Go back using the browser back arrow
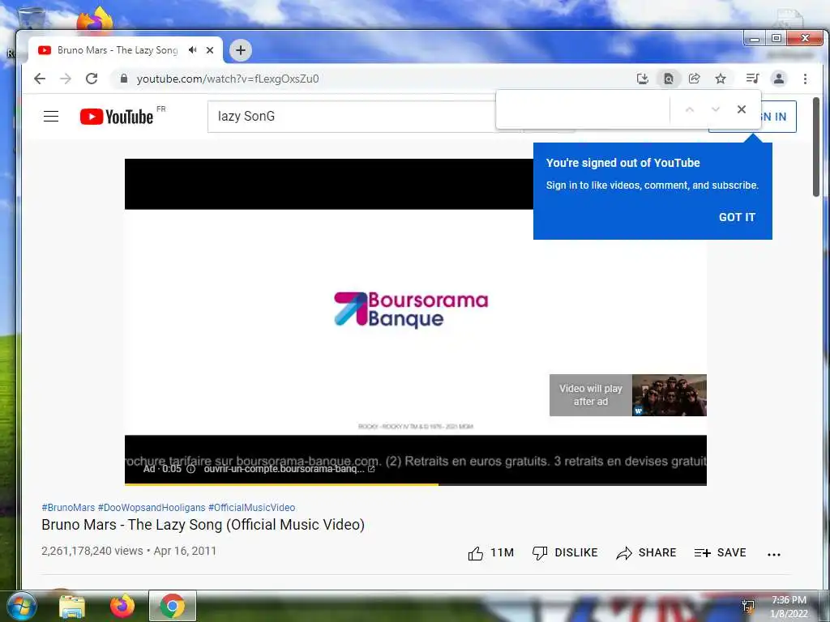Screen dimensions: 830x622 point(40,79)
